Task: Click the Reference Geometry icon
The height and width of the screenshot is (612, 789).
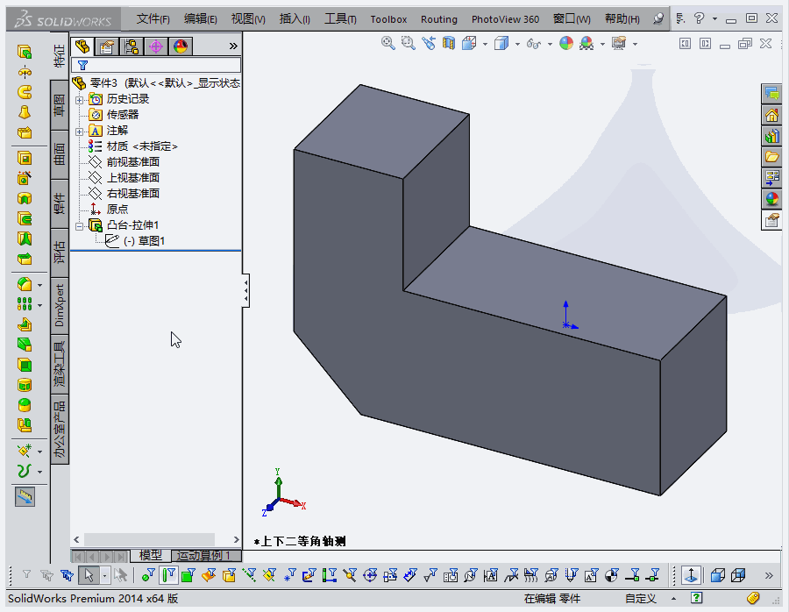Action: pyautogui.click(x=25, y=451)
